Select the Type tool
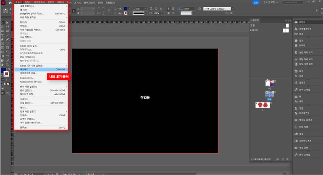Image resolution: width=323 pixels, height=175 pixels. click(2, 35)
